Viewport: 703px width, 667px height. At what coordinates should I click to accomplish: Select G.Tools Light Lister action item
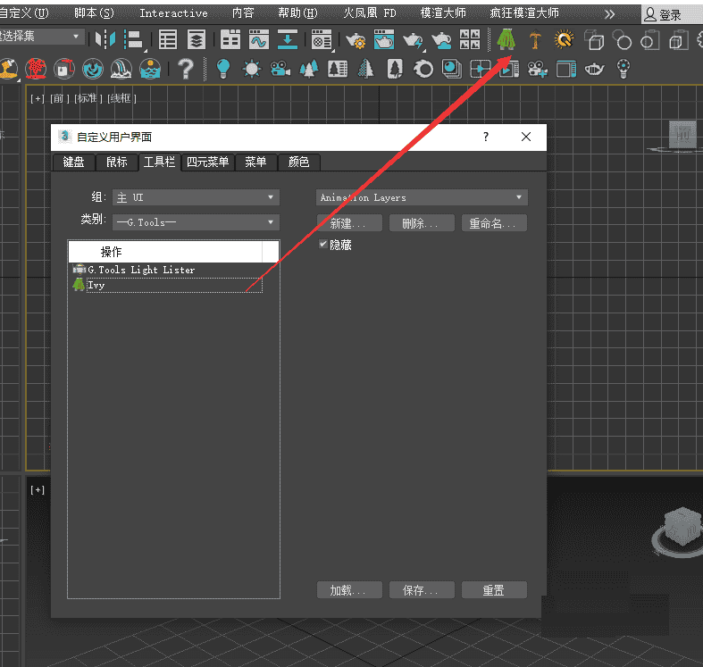(x=140, y=270)
